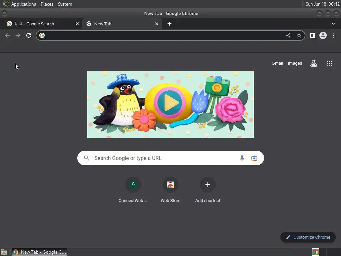Open the Web Store shortcut
This screenshot has height=256, width=341.
(170, 190)
